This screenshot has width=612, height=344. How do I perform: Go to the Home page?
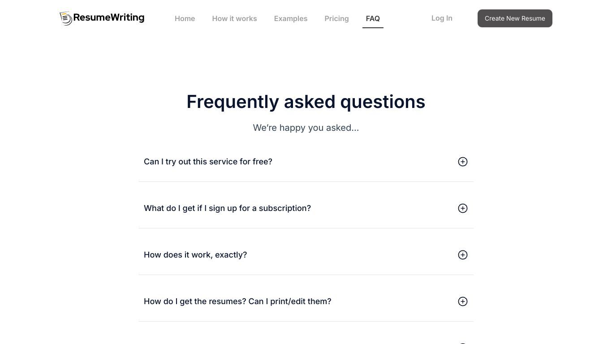(185, 18)
